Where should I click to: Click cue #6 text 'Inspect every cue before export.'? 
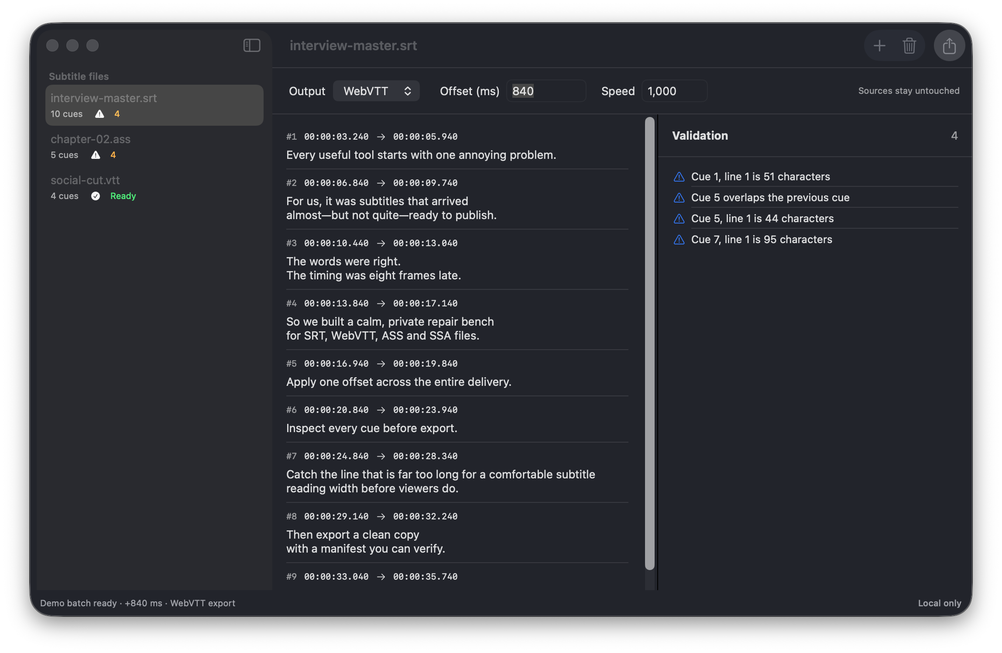[372, 428]
